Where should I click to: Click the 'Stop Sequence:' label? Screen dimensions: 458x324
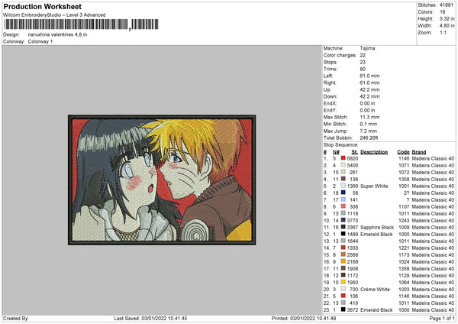tap(340, 144)
